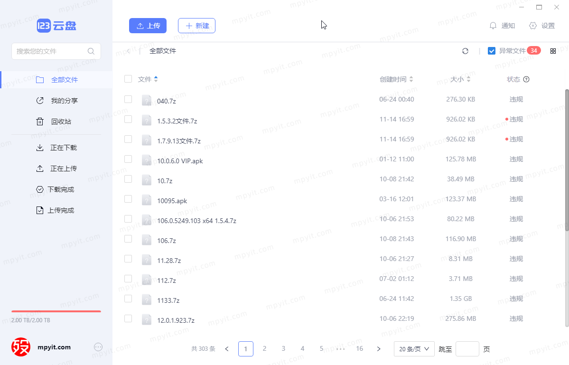Click file icon of 112.7z
The width and height of the screenshot is (569, 365).
[x=147, y=280]
